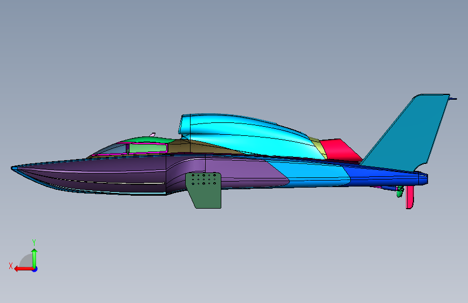Viewport: 468px width, 303px height.
Task: Select the pointed nose tip of the hull
Action: pos(14,169)
